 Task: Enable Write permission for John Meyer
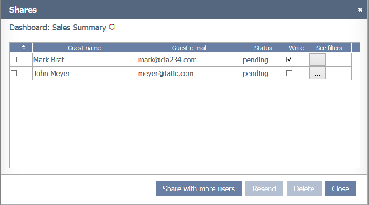290,73
